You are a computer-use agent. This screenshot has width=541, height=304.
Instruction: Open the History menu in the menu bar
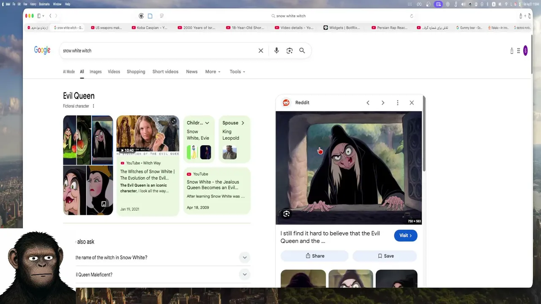pyautogui.click(x=33, y=4)
